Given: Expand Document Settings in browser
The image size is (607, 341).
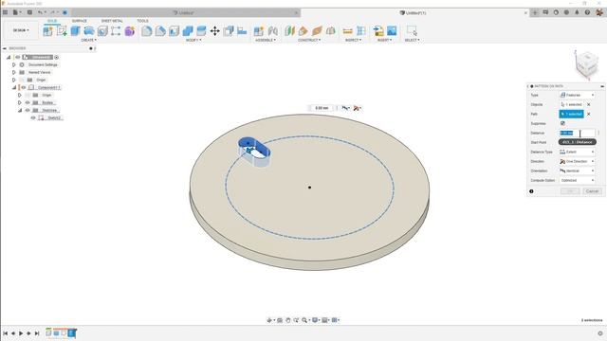Looking at the screenshot, I should pos(14,65).
